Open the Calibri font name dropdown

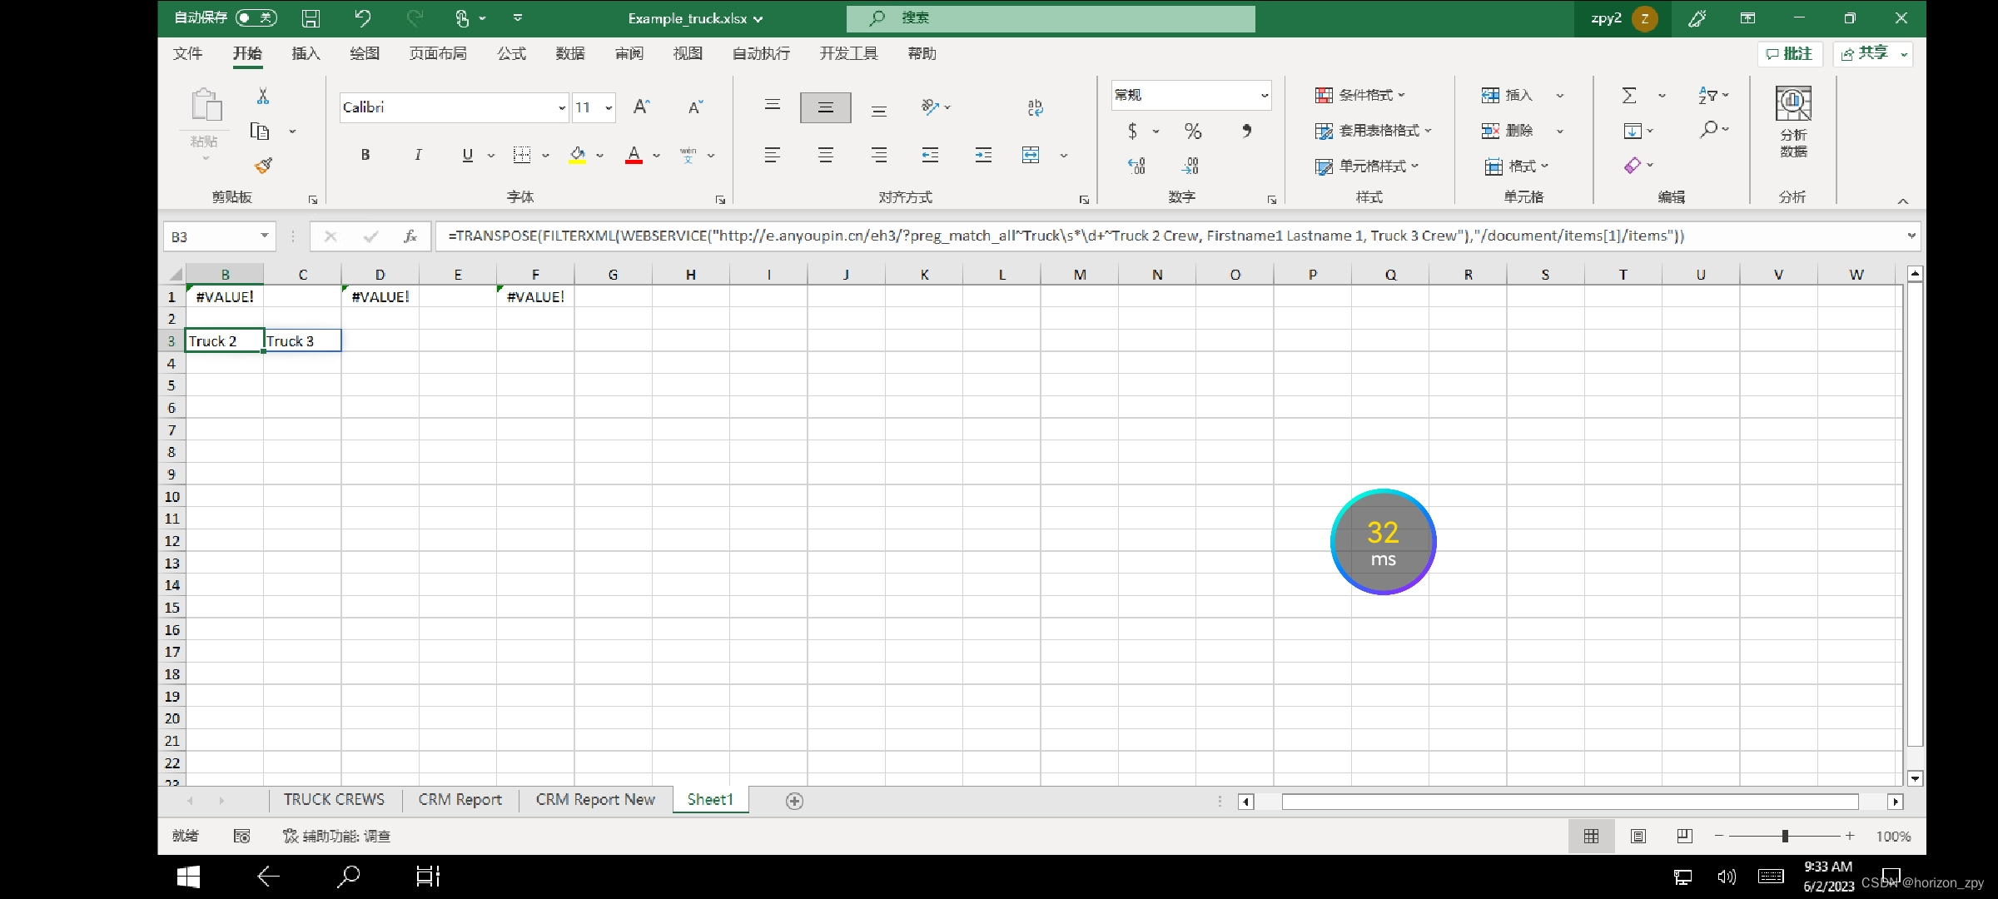click(x=562, y=108)
